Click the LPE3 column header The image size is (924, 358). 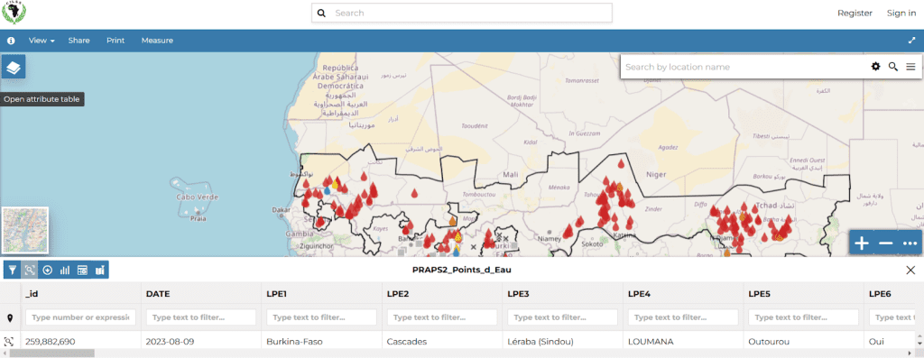[563, 293]
